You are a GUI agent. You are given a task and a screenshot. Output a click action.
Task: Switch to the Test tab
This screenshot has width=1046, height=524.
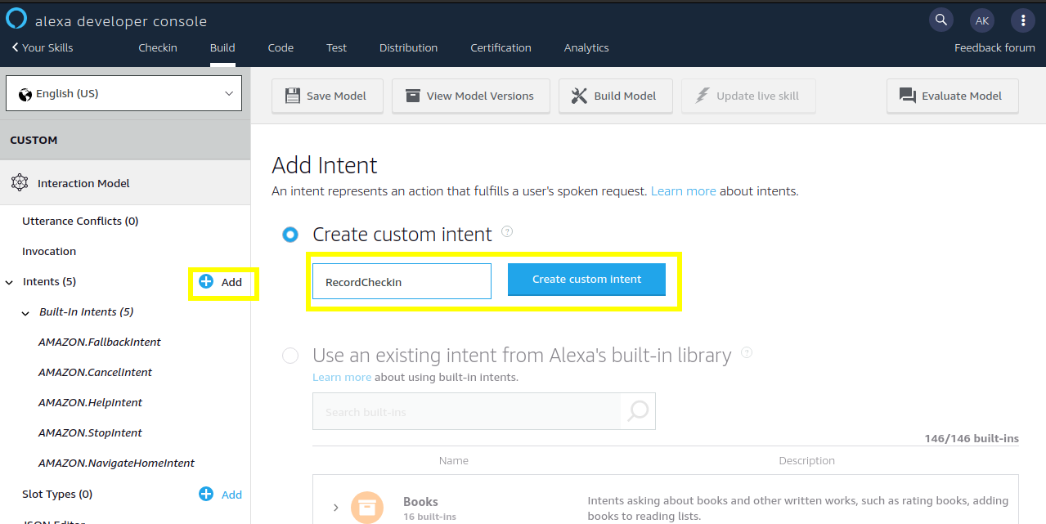pos(336,47)
